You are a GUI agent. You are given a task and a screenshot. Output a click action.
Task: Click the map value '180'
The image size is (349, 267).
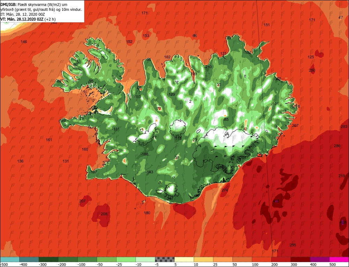(x=147, y=213)
